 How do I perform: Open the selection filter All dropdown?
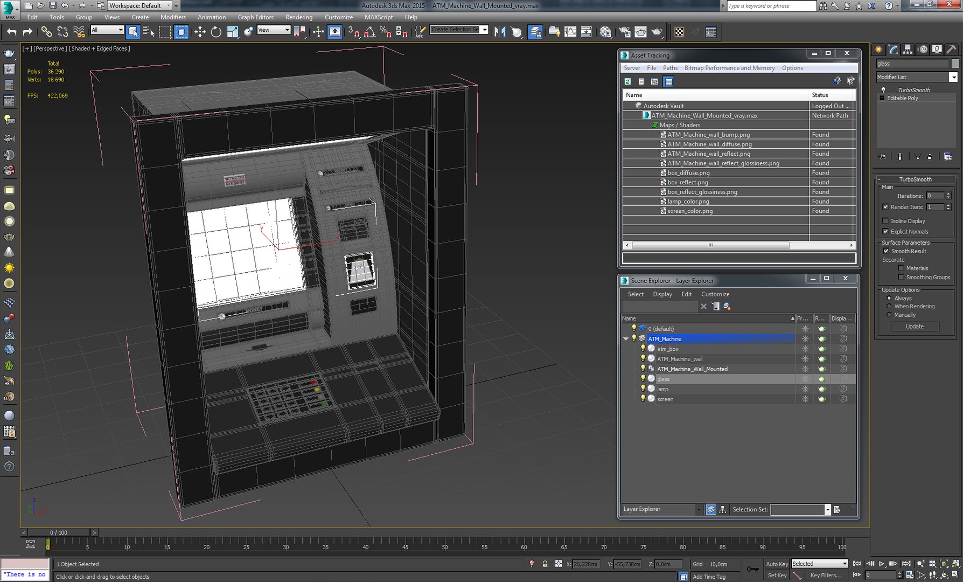pyautogui.click(x=120, y=30)
